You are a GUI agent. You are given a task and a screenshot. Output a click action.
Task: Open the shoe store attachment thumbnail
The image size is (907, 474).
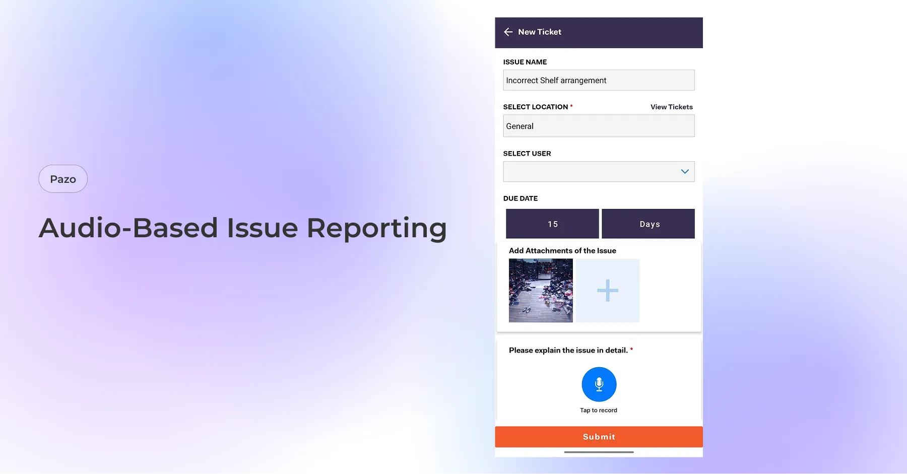point(541,290)
